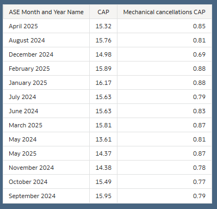The width and height of the screenshot is (217, 209).
Task: Select the April 2025 row label
Action: pyautogui.click(x=23, y=26)
